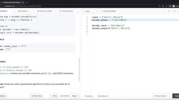Click the highlighted encode_output line in editor

[135, 20]
